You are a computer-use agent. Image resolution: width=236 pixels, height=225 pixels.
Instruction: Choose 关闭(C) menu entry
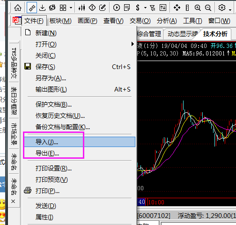(x=79, y=55)
